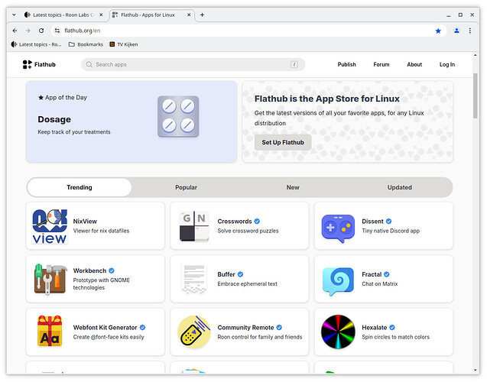Image resolution: width=487 pixels, height=382 pixels.
Task: Open the Webfont Kit Generator icon
Action: 50,331
